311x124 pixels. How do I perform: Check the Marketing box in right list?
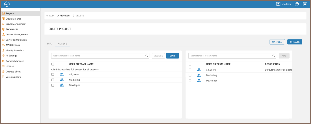tap(190, 75)
